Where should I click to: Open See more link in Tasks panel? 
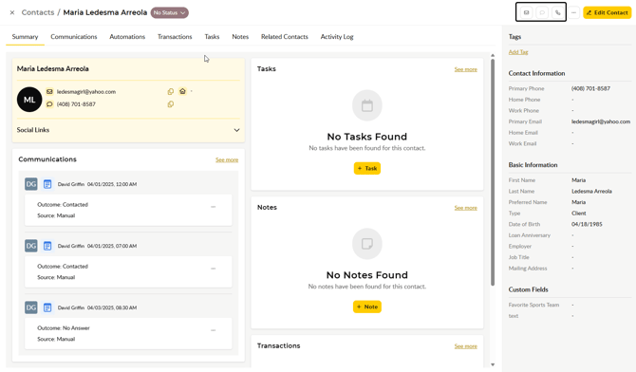coord(466,69)
